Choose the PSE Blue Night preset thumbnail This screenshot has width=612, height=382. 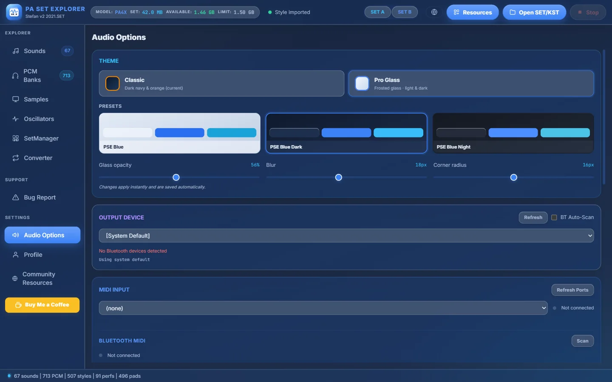tap(513, 133)
